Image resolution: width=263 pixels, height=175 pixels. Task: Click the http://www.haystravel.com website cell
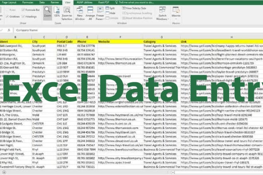120,132
